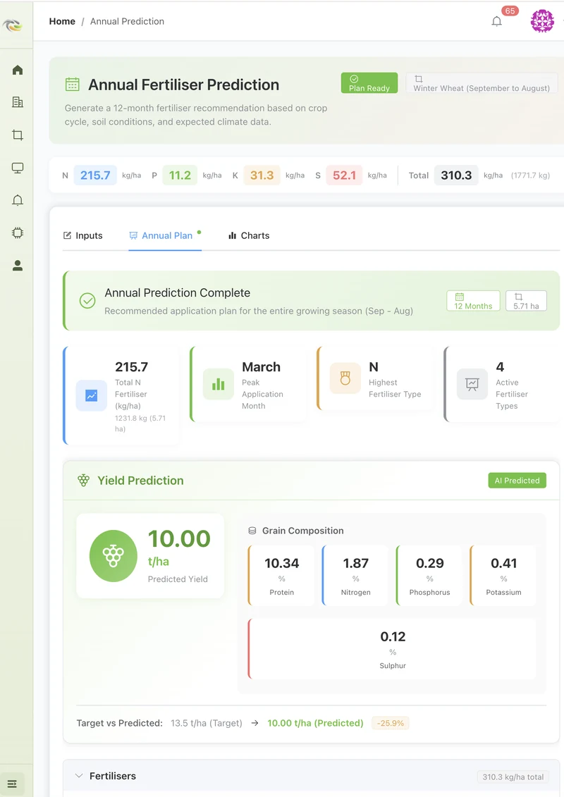
Task: Click the 0.12 % Sulphur card
Action: coord(393,649)
